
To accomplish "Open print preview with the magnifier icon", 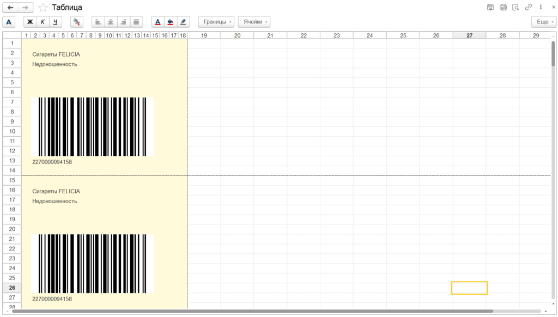I will 515,8.
